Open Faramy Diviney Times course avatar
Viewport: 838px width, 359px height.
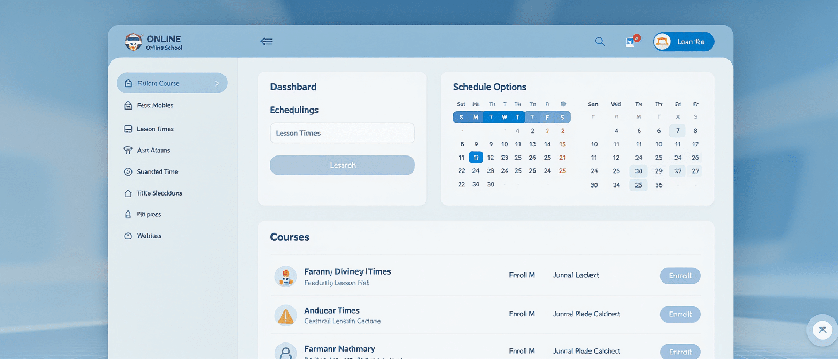tap(285, 276)
